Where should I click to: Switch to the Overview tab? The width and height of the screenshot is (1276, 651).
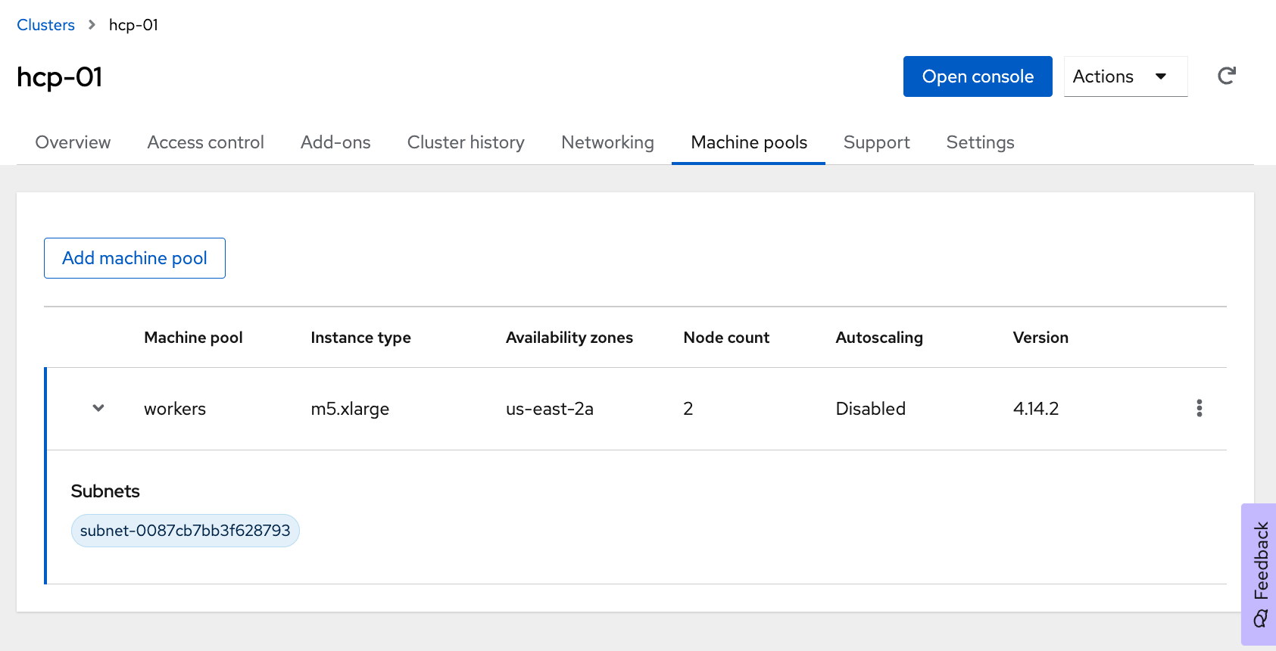73,142
